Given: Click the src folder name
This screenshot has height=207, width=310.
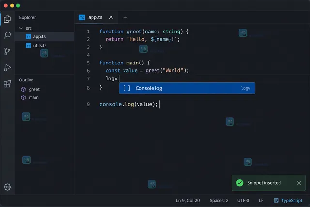Looking at the screenshot, I should (x=29, y=28).
